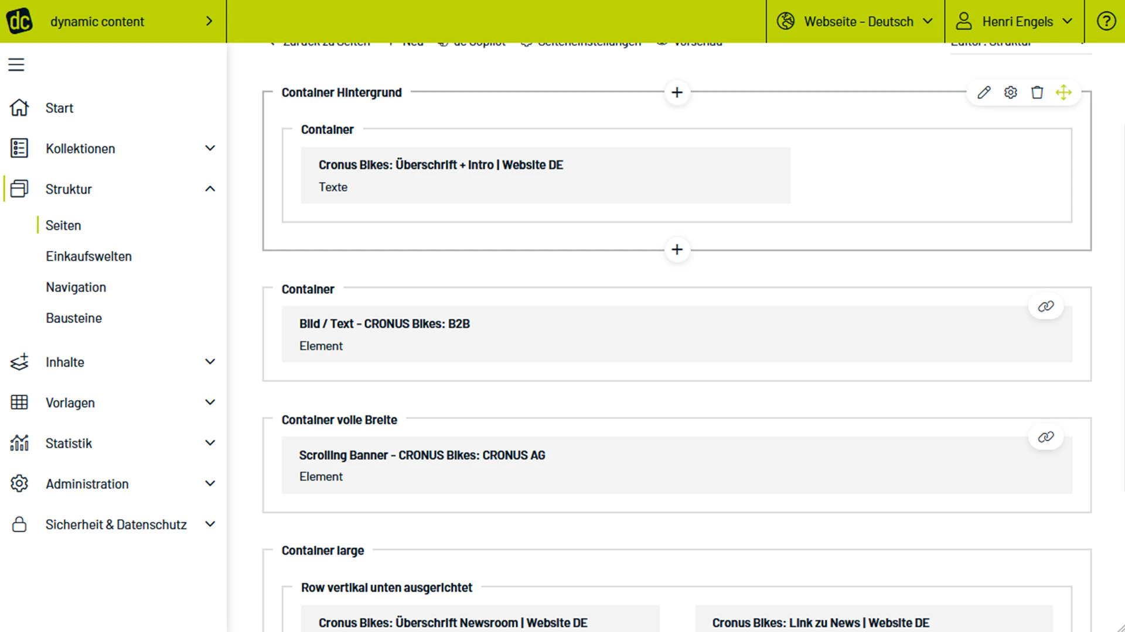The height and width of the screenshot is (632, 1125).
Task: Select Cronus Bikes: Überschrift + Intro block
Action: coord(546,176)
